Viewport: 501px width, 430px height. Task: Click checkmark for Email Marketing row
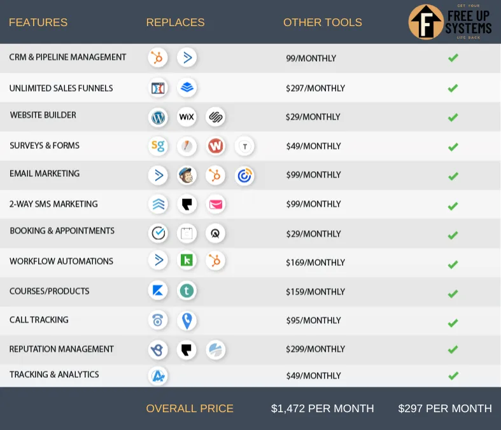tap(453, 176)
